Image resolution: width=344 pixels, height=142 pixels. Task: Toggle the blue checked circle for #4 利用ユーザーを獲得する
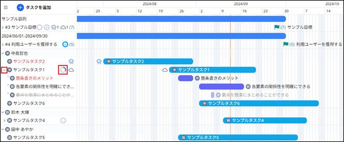pos(65,45)
